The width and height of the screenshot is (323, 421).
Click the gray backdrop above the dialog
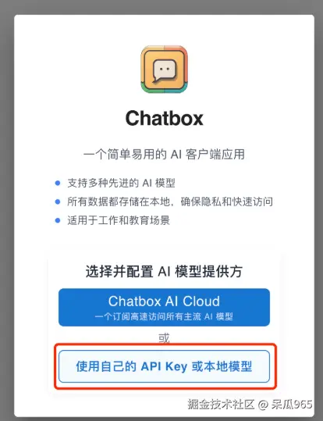161,7
